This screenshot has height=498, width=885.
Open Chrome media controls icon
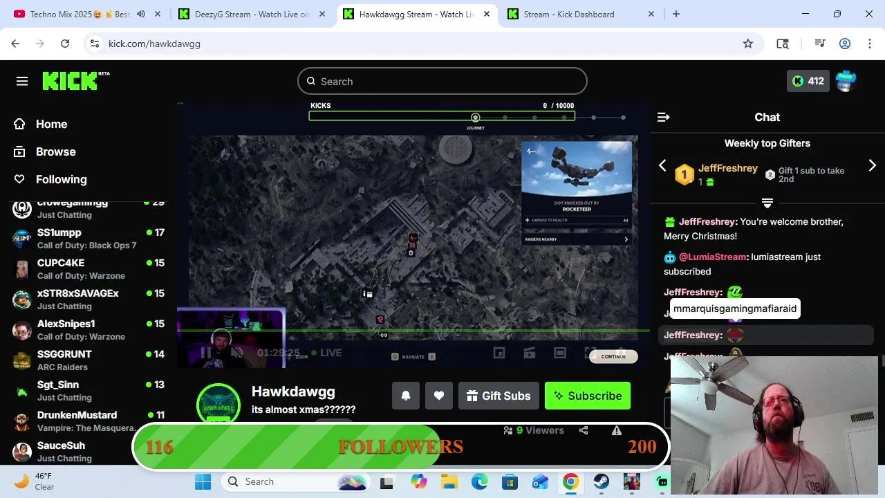[x=820, y=44]
